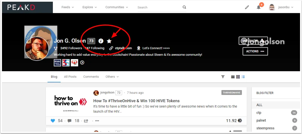Viewport: 302px width, 134px height.
Task: Click the Dtube original creator badge
Action: coord(57,63)
